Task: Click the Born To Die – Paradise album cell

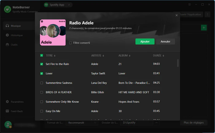Action: (134, 83)
